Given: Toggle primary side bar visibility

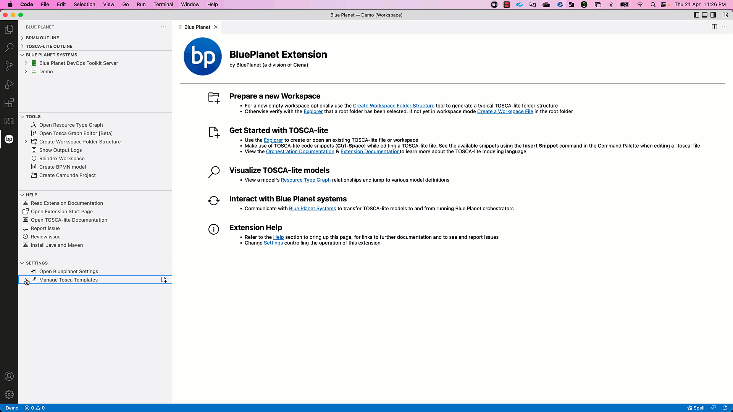Looking at the screenshot, I should coord(696,15).
